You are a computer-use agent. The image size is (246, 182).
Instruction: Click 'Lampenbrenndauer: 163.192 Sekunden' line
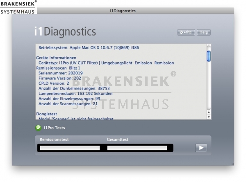point(75,94)
